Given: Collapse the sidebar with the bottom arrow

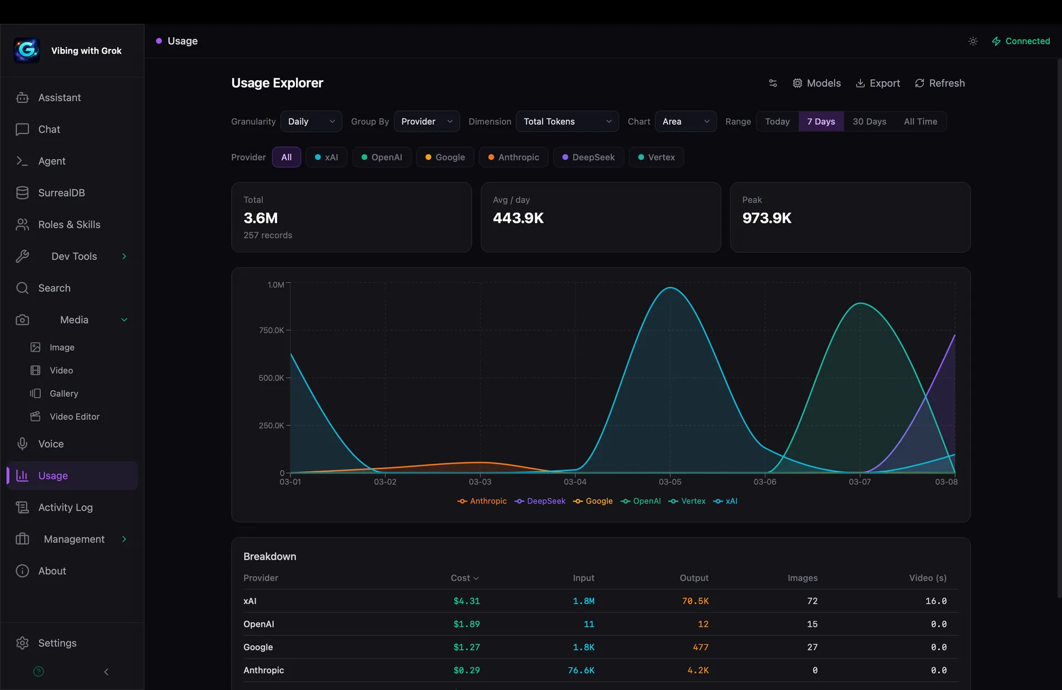Looking at the screenshot, I should (106, 672).
